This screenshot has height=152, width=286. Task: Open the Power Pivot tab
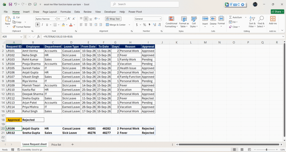pos(135,12)
